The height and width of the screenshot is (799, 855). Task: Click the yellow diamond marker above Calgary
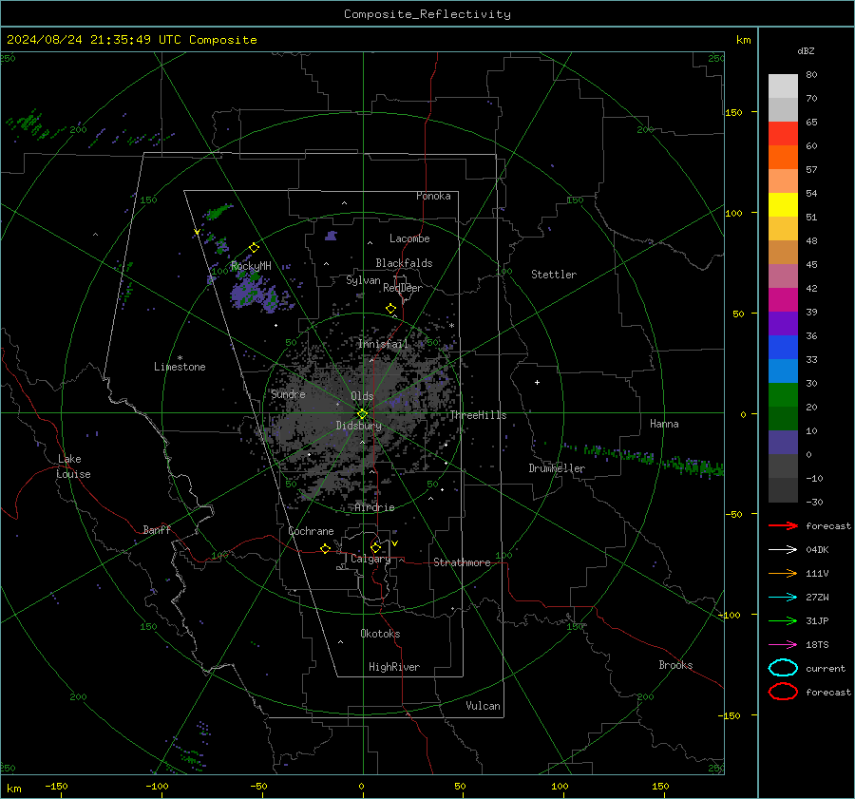375,547
